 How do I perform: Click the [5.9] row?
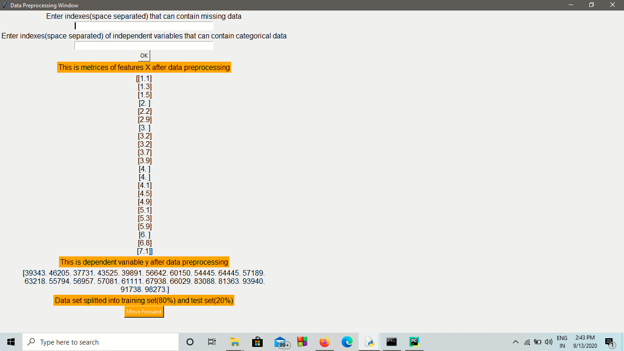(145, 226)
